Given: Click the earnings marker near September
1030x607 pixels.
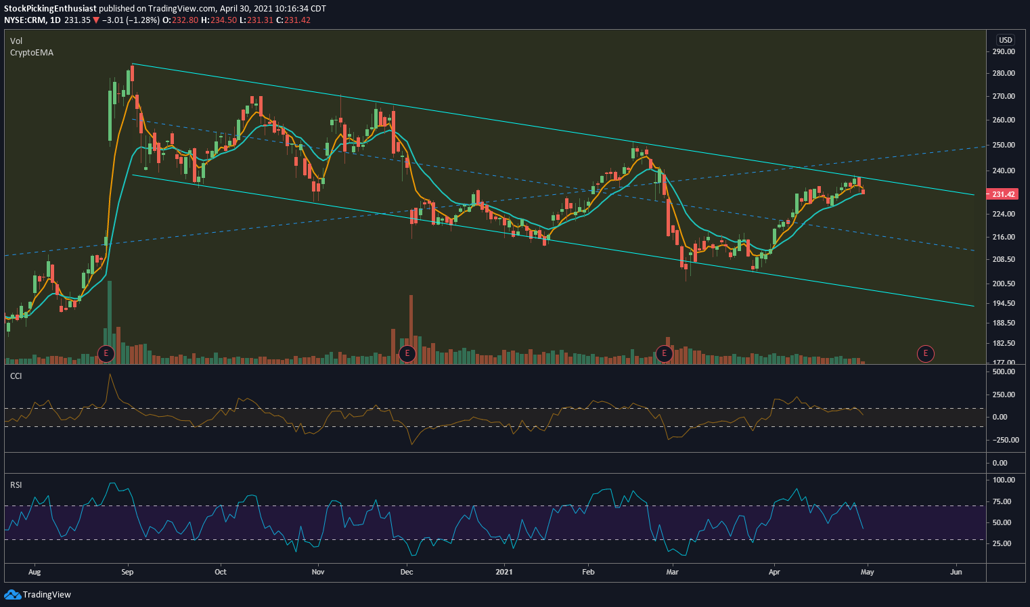Looking at the screenshot, I should pos(106,353).
